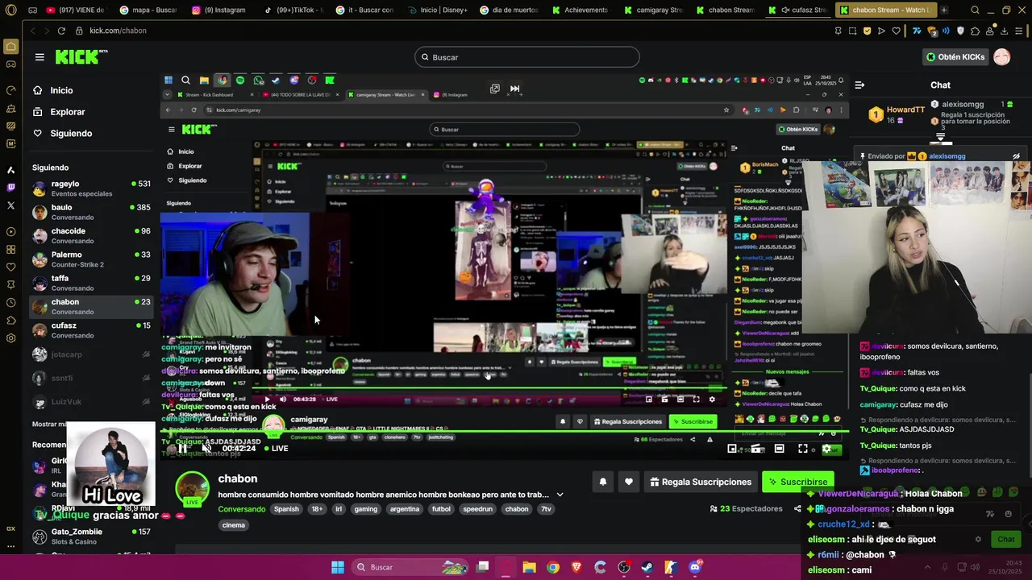Follow chabon with the heart button
Viewport: 1032px width, 580px height.
(629, 482)
